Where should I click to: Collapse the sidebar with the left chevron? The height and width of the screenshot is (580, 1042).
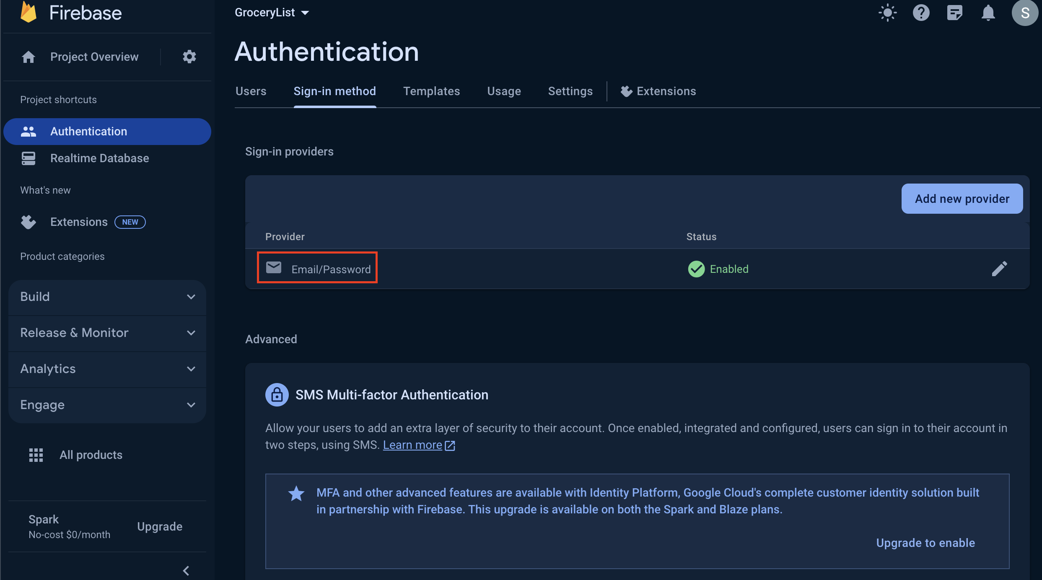click(x=187, y=571)
